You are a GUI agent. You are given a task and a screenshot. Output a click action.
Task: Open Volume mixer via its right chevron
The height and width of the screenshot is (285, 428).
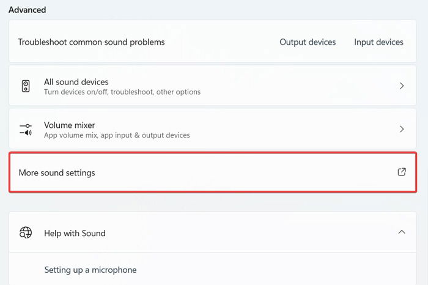[x=402, y=129]
